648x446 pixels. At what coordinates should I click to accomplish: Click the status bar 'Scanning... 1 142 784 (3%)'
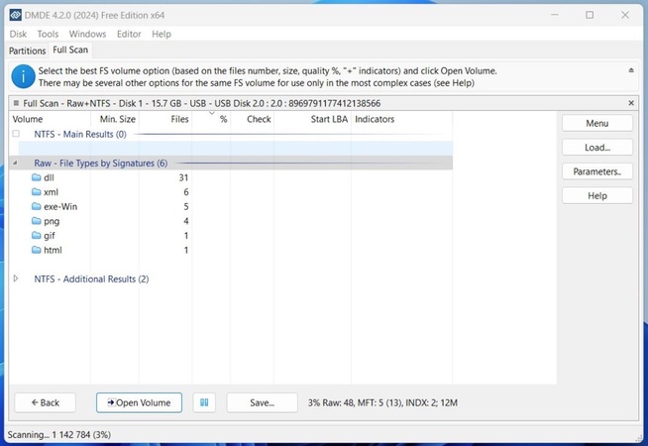click(x=59, y=435)
